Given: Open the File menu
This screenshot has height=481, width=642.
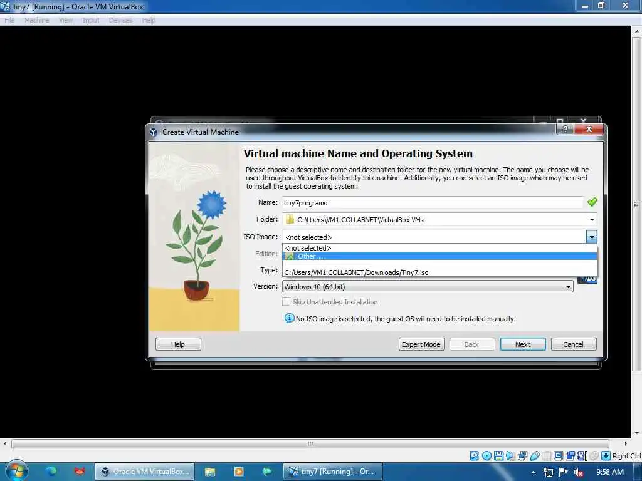Looking at the screenshot, I should pyautogui.click(x=9, y=20).
